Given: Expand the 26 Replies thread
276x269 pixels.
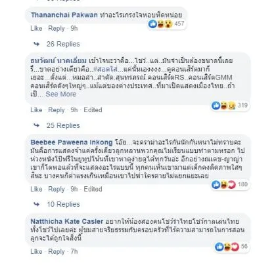Looking at the screenshot, I should tap(63, 44).
